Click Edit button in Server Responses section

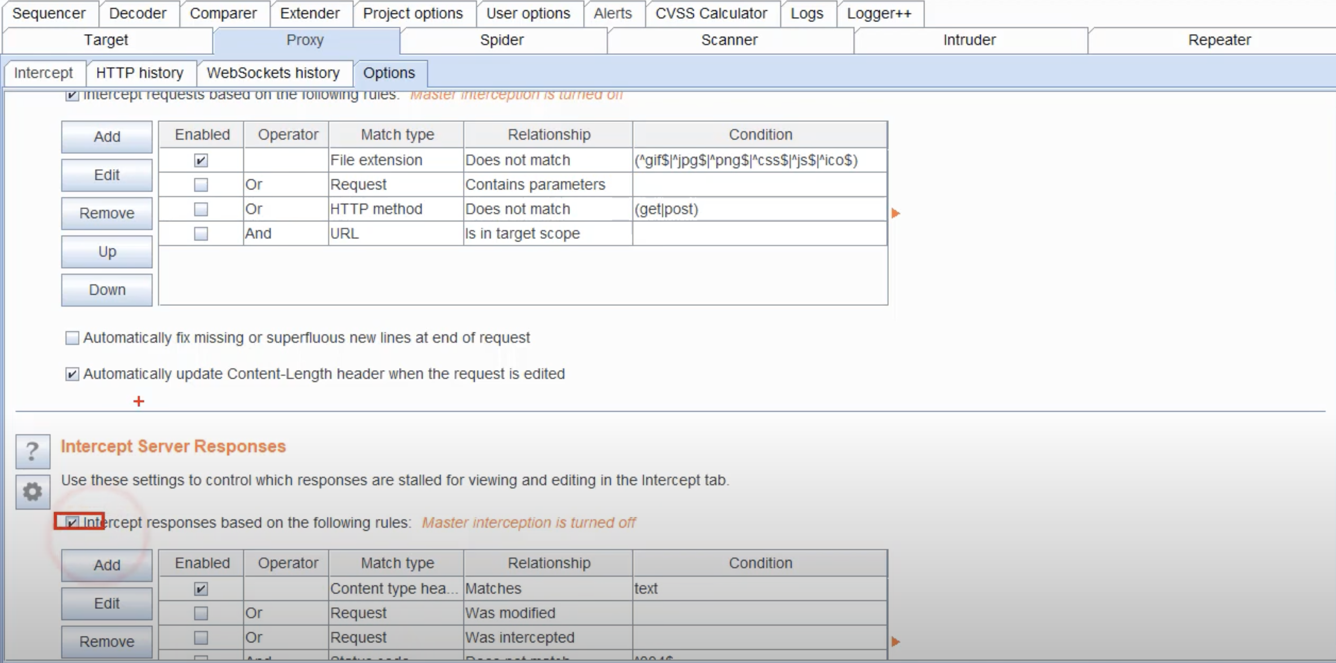click(x=107, y=603)
